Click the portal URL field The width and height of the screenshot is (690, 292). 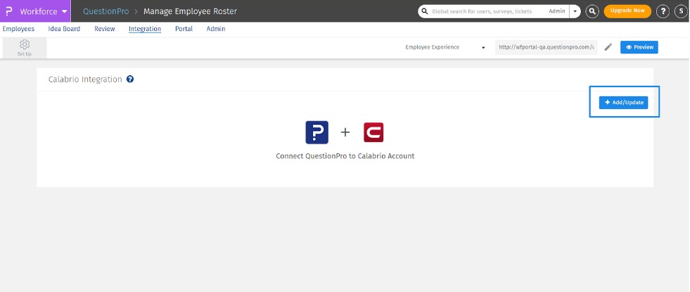[546, 47]
